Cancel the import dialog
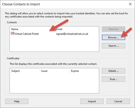Viewport: 135px width, 108px height. tap(118, 101)
